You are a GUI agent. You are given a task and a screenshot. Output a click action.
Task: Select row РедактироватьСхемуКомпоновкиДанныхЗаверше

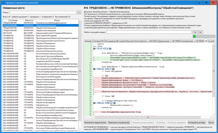click(x=41, y=74)
